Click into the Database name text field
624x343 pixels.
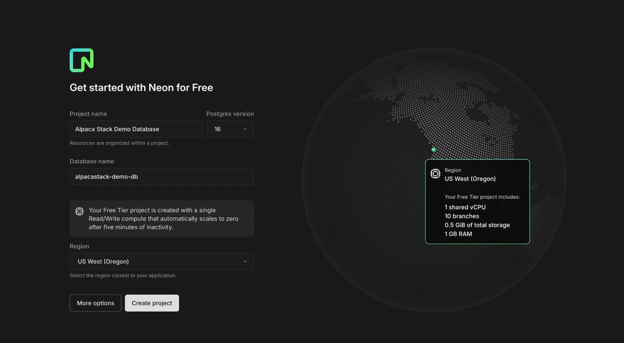(x=161, y=176)
